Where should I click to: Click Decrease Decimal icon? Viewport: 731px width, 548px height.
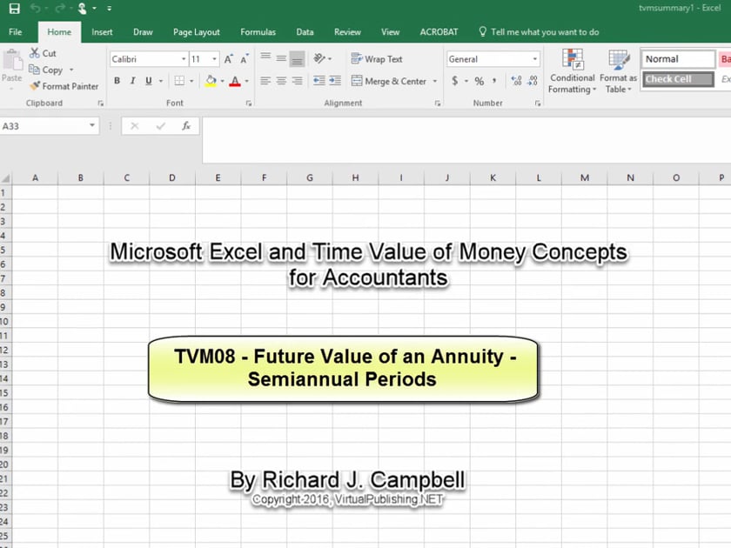[533, 81]
